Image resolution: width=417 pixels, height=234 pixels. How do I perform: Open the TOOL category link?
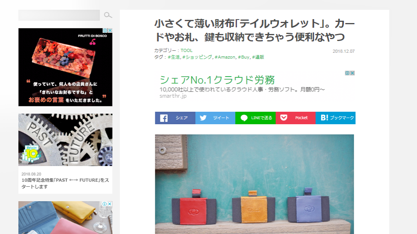point(187,50)
